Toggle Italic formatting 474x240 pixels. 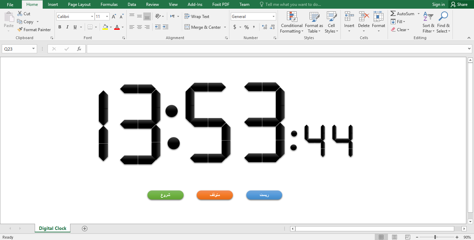click(x=67, y=27)
